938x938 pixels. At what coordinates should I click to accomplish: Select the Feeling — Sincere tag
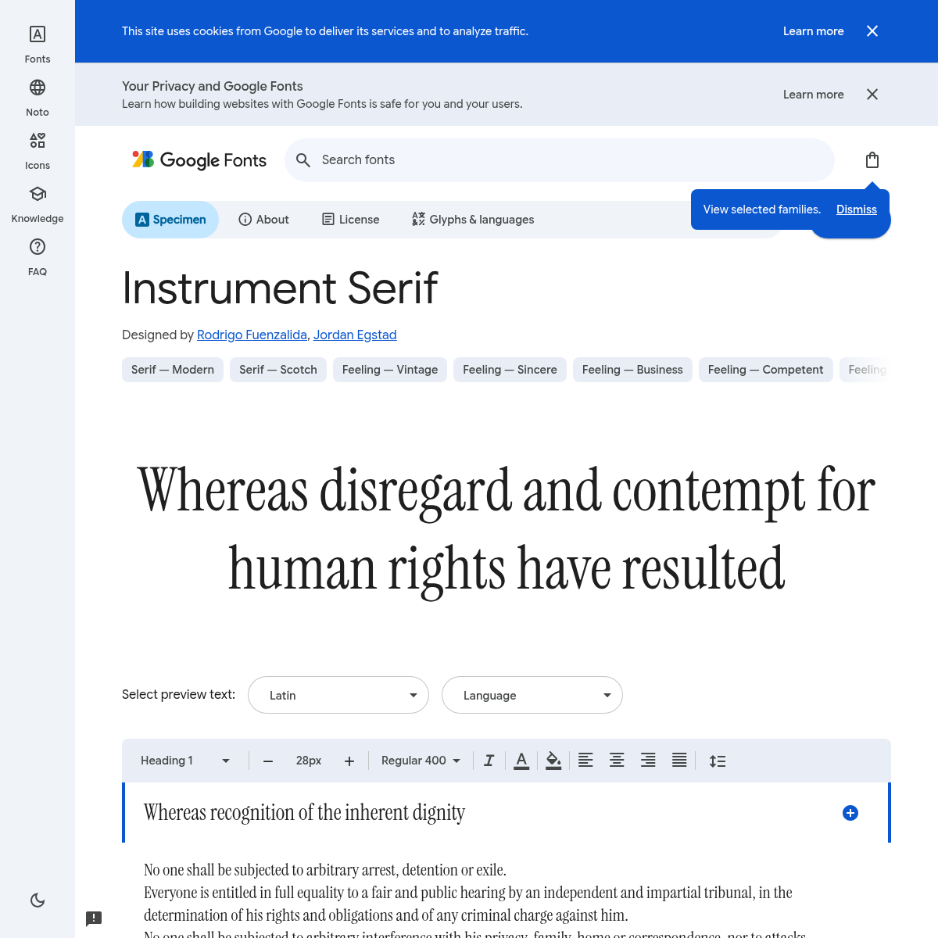coord(510,370)
